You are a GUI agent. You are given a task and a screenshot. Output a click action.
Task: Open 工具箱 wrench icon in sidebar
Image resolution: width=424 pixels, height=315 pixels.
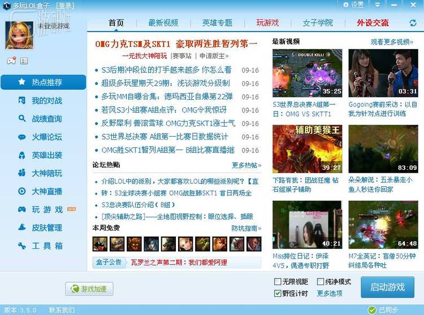21,246
